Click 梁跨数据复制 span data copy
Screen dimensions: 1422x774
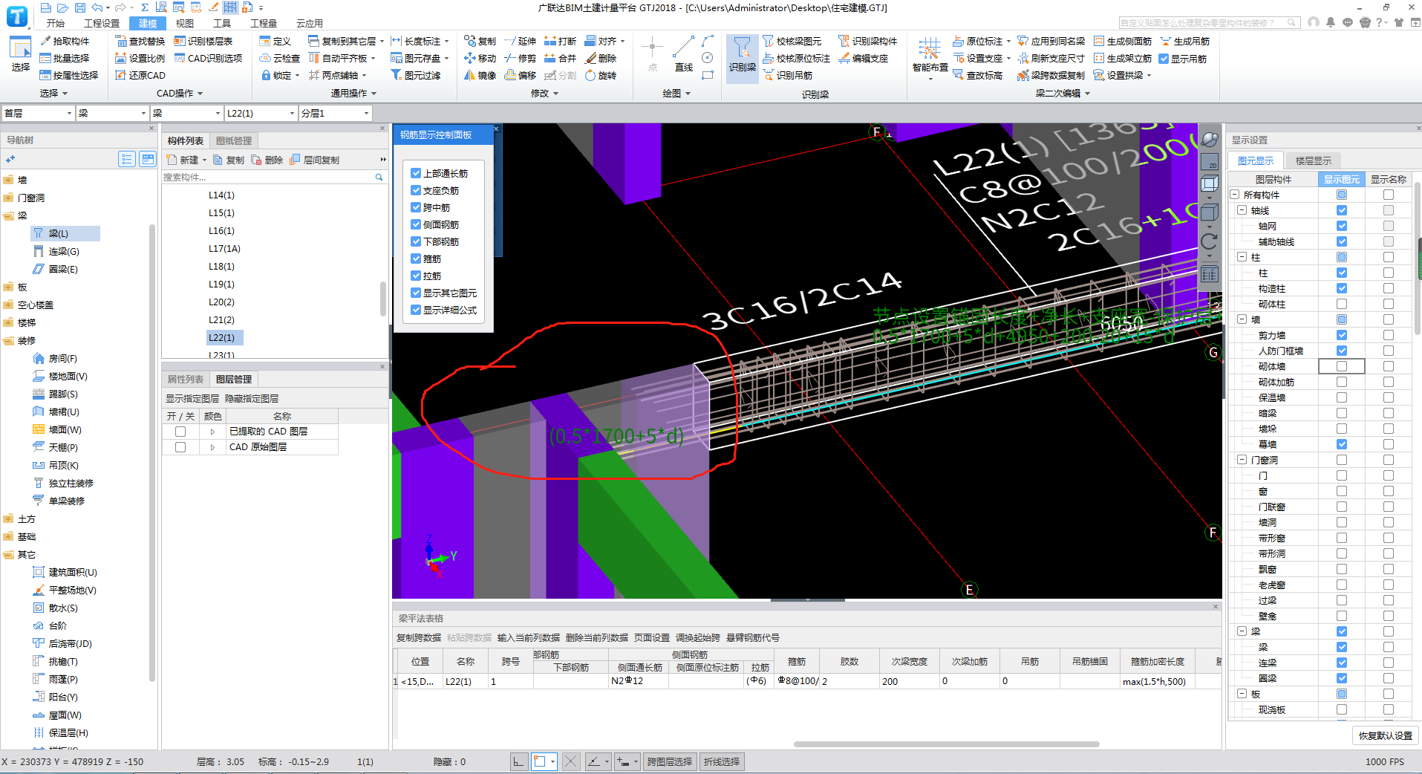1051,75
